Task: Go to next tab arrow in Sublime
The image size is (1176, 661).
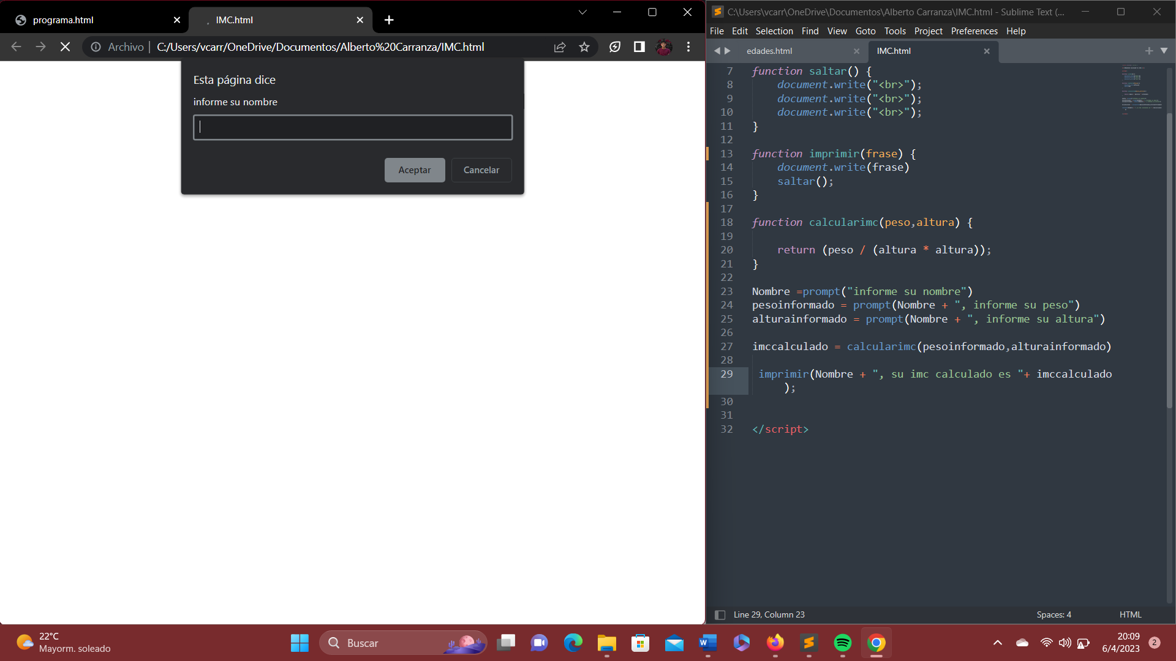Action: [728, 51]
